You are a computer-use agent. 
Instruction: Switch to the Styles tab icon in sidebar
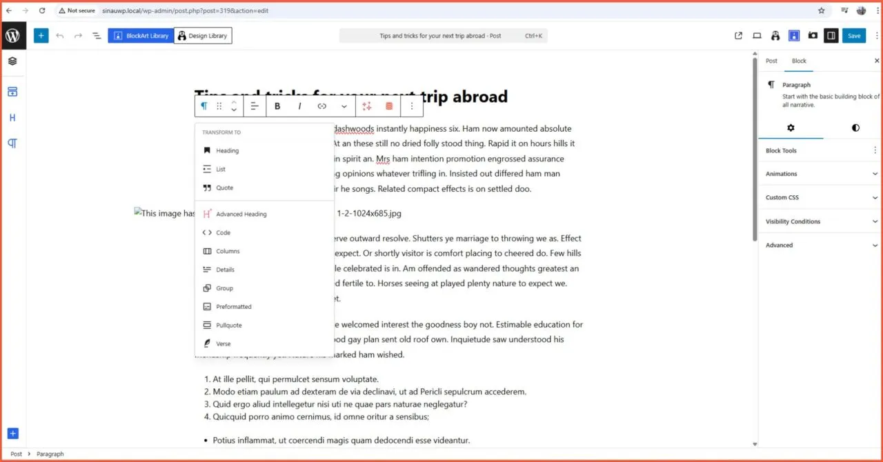coord(855,128)
